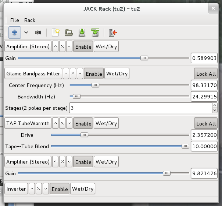Screen dimensions: 222x206
Task: Toggle Enable on the second Amplifier (Stereo)
Action: click(x=83, y=162)
